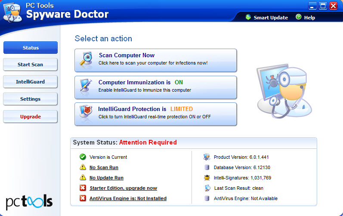
Task: Minimize the Spyware Doctor window
Action: coord(312,6)
